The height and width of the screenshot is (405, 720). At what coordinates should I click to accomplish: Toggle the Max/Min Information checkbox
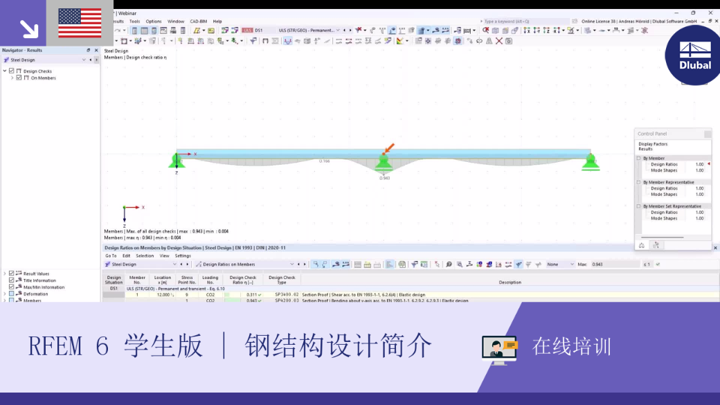12,287
